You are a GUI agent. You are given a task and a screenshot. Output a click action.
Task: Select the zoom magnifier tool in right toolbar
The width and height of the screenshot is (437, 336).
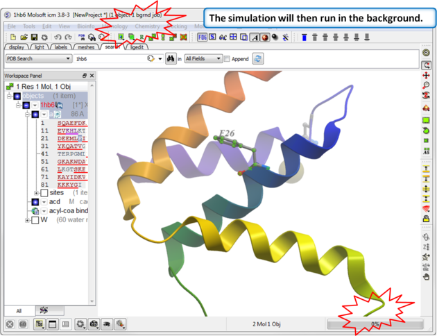(426, 85)
